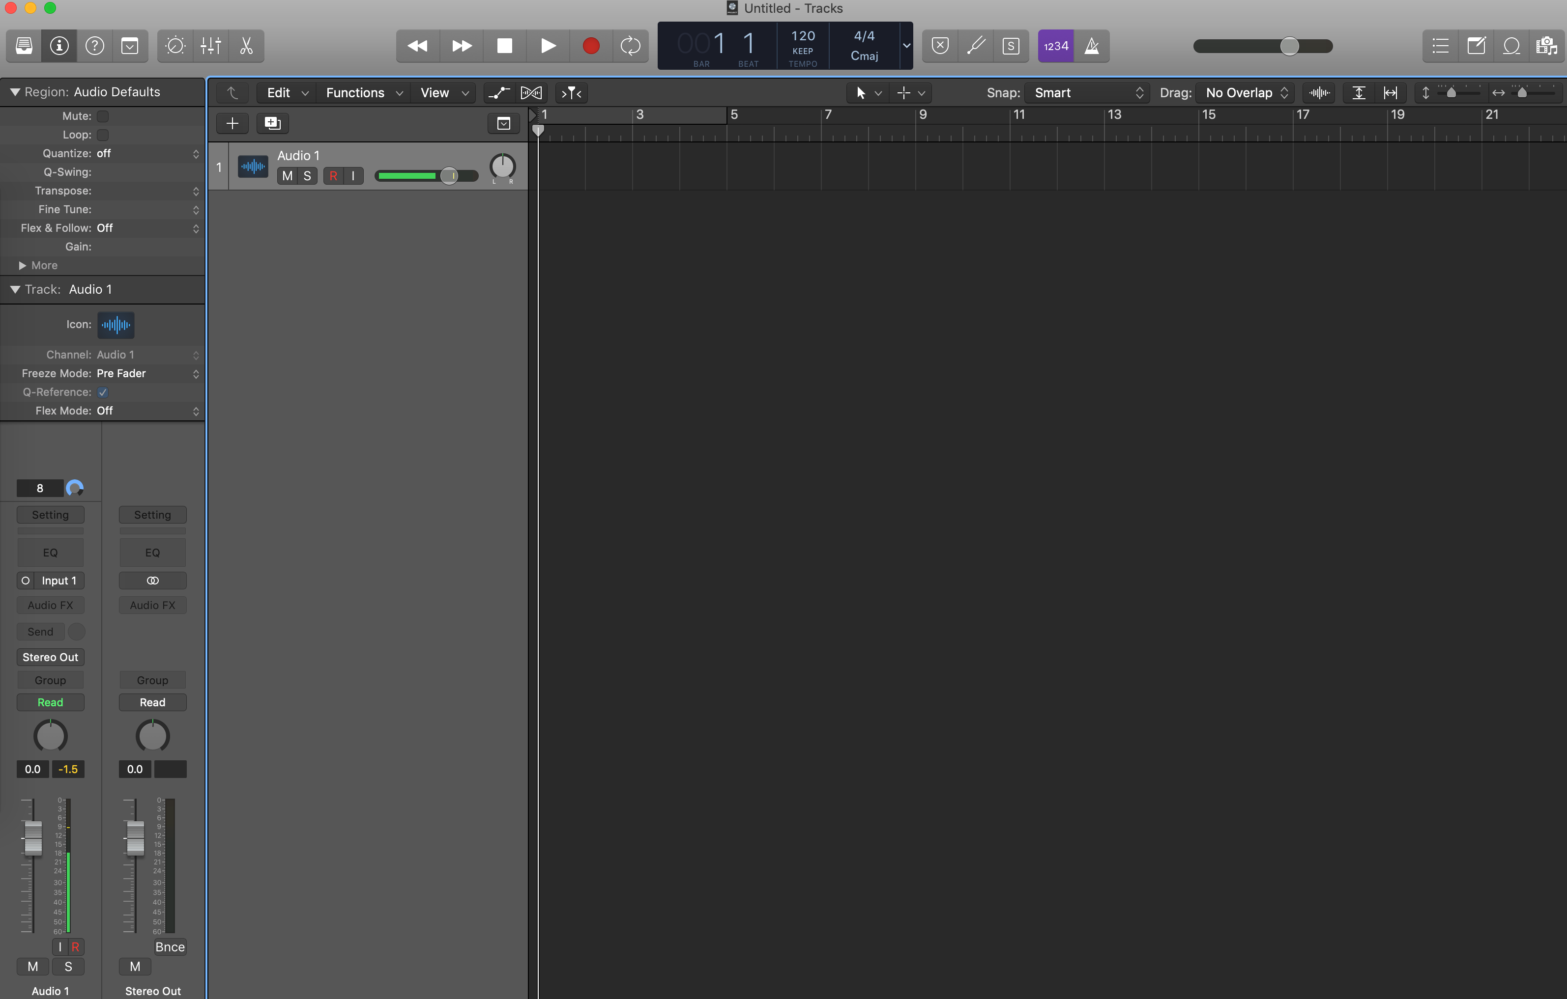Image resolution: width=1567 pixels, height=999 pixels.
Task: Toggle Cycle mode on
Action: pos(629,46)
